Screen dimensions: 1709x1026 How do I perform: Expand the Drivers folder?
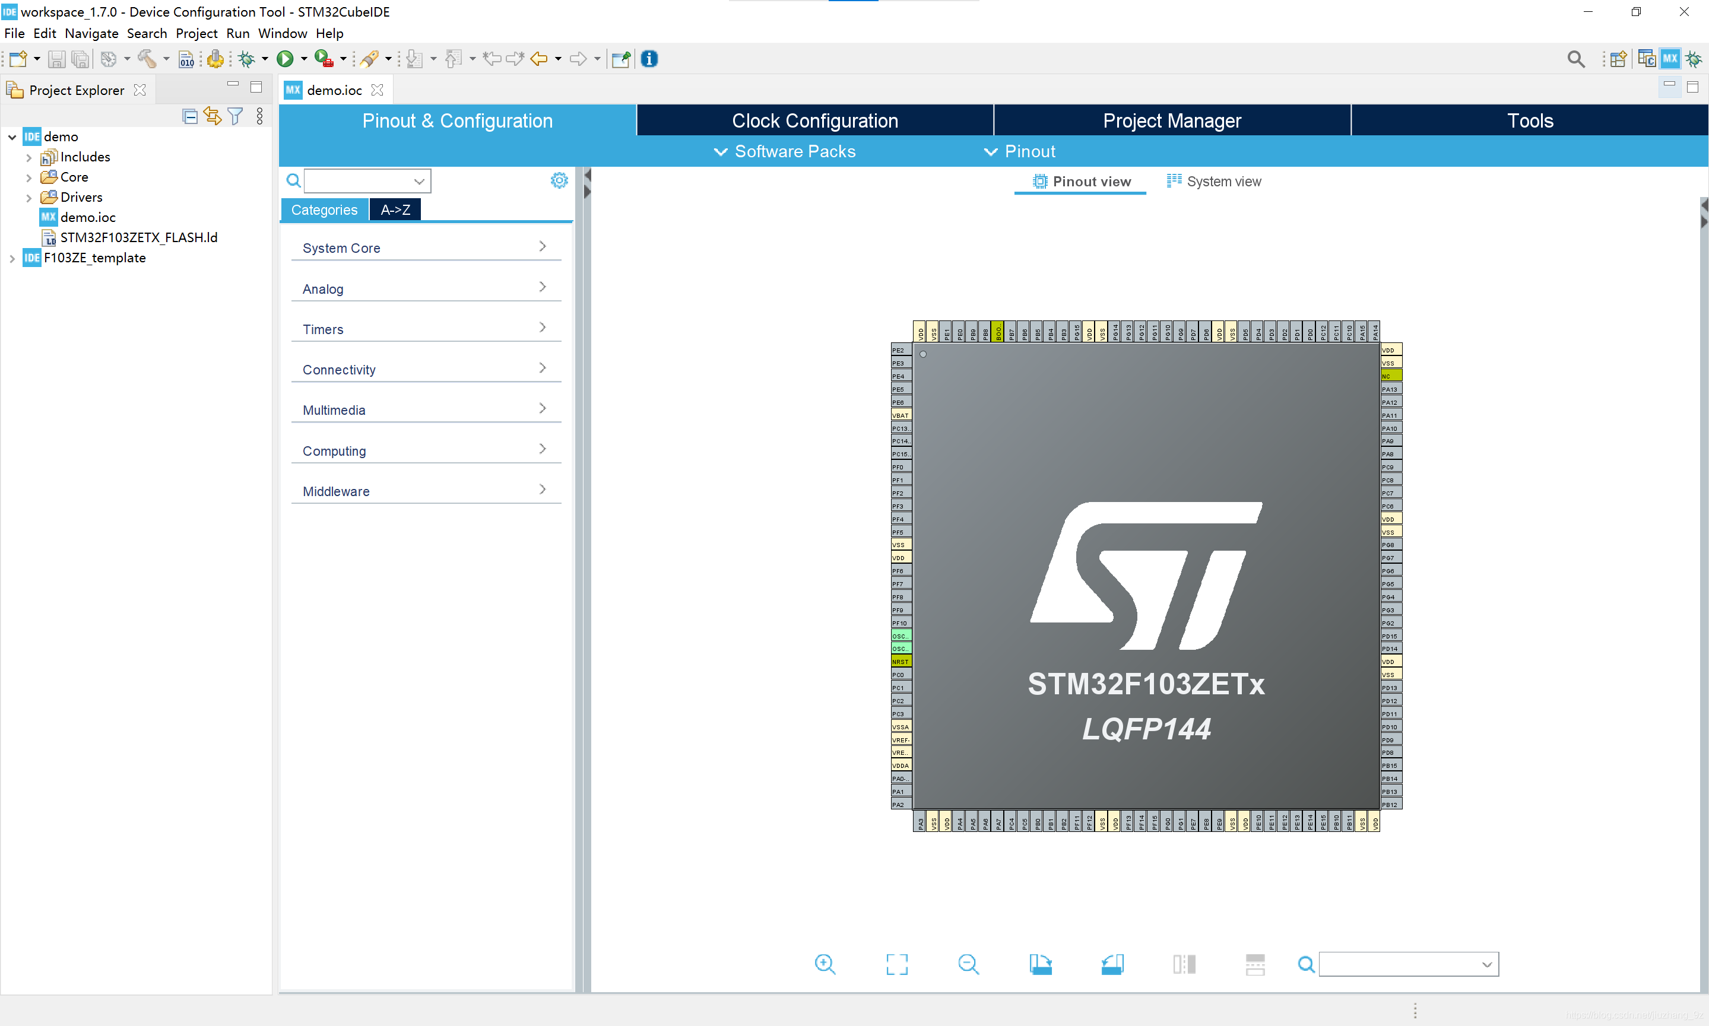[x=29, y=198]
